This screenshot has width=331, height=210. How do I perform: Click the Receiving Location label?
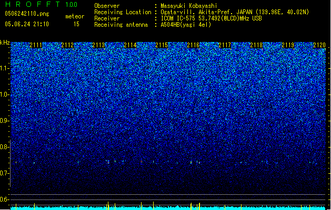(x=123, y=12)
